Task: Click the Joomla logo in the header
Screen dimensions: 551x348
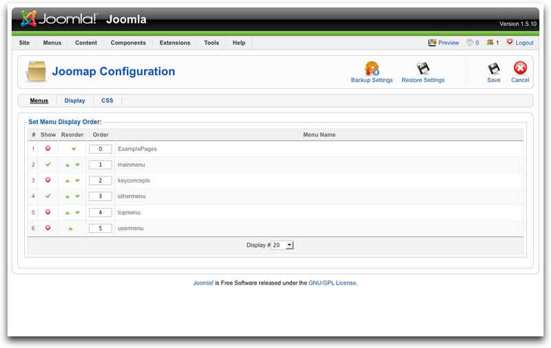Action: pyautogui.click(x=58, y=19)
